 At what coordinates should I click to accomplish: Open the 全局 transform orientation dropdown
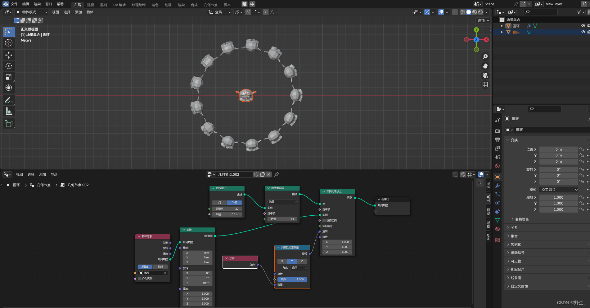(x=219, y=12)
